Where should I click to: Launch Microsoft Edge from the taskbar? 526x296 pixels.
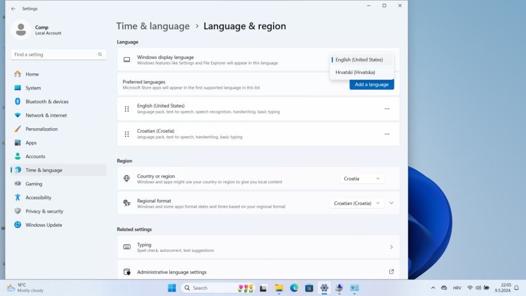[x=294, y=288]
